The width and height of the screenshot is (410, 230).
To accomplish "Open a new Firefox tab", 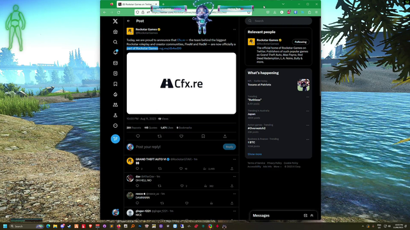I will pyautogui.click(x=163, y=4).
